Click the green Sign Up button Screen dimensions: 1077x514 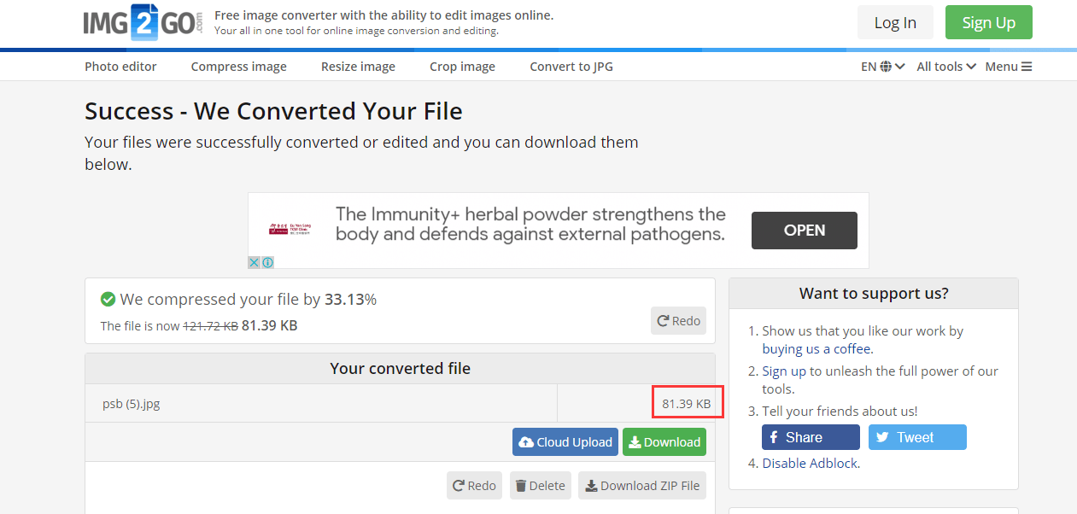(989, 22)
